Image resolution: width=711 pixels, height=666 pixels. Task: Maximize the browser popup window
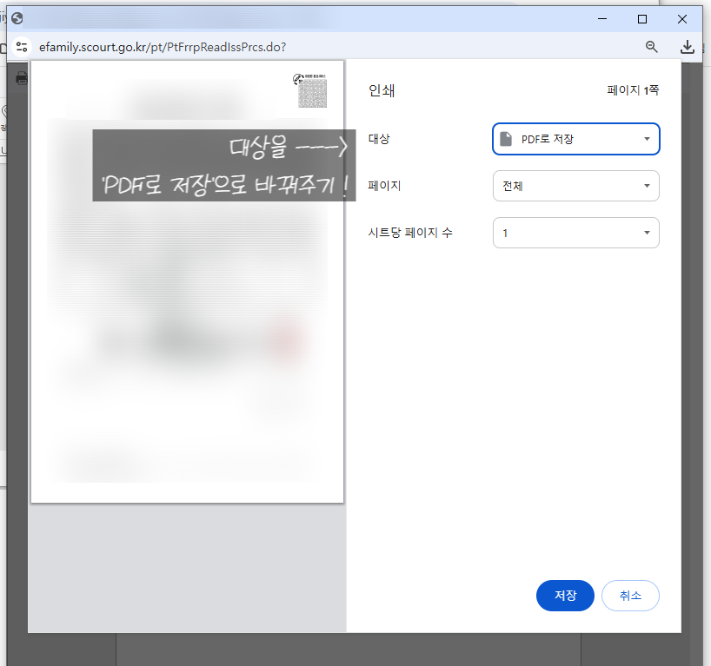642,19
